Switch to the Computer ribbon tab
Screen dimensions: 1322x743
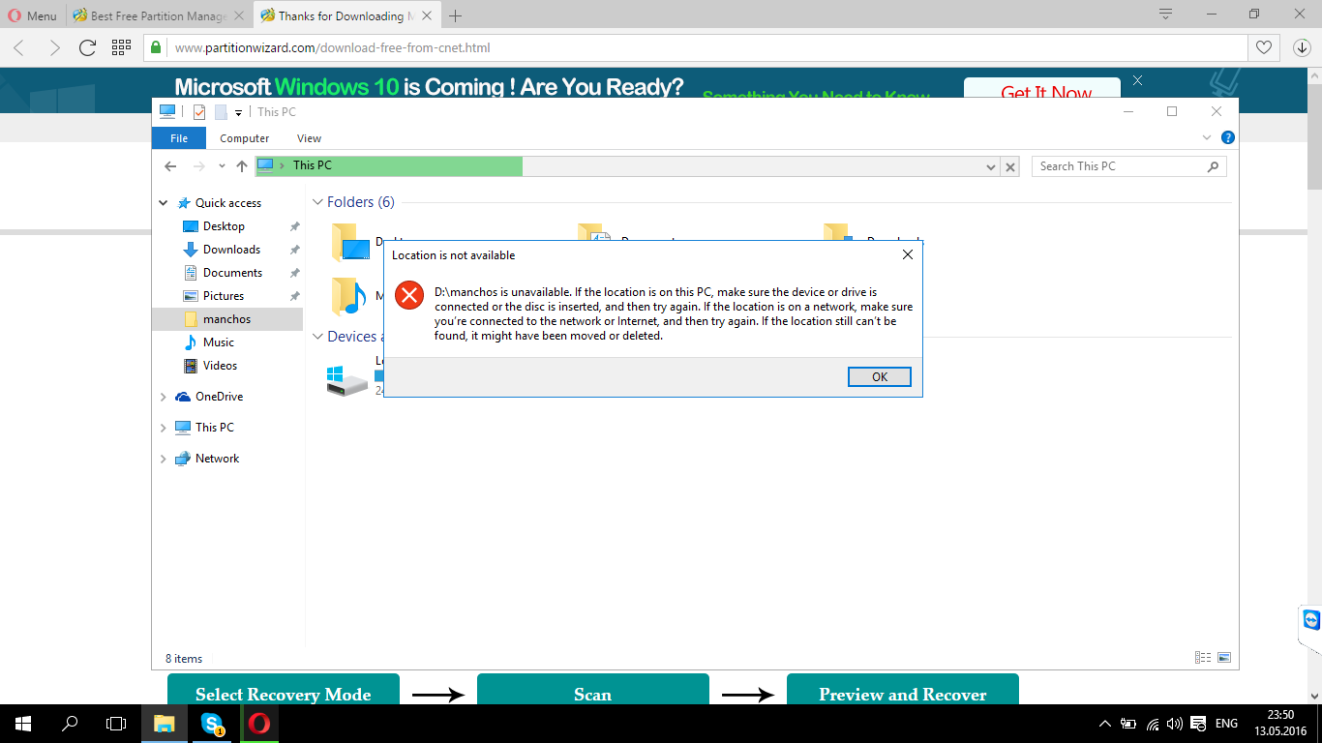pyautogui.click(x=245, y=138)
